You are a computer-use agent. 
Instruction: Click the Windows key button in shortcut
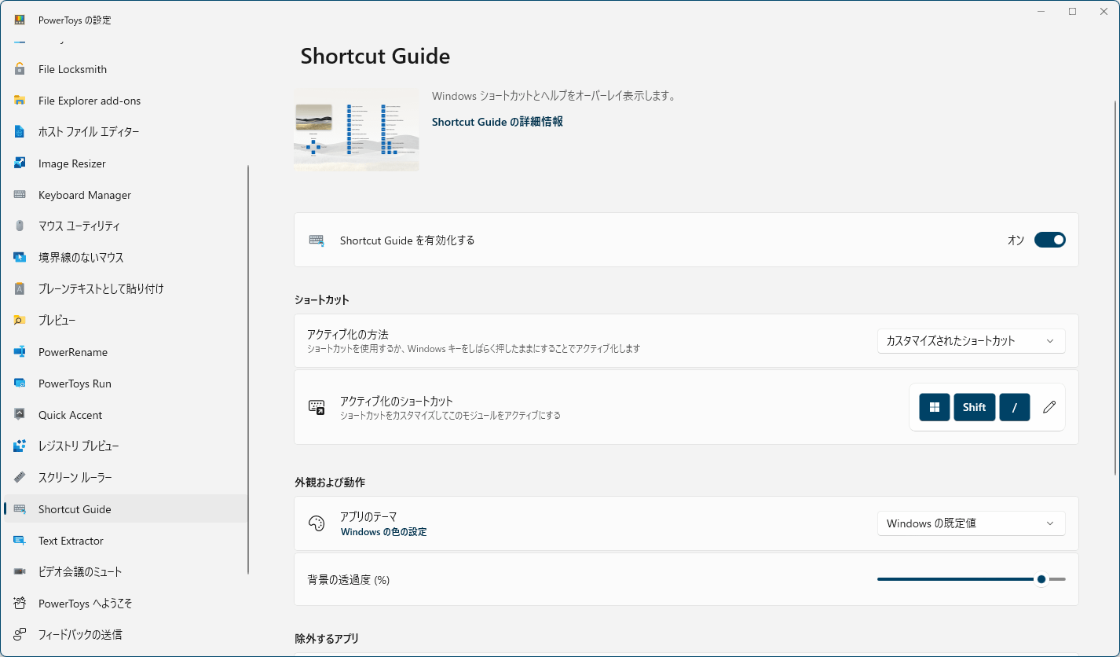point(935,407)
